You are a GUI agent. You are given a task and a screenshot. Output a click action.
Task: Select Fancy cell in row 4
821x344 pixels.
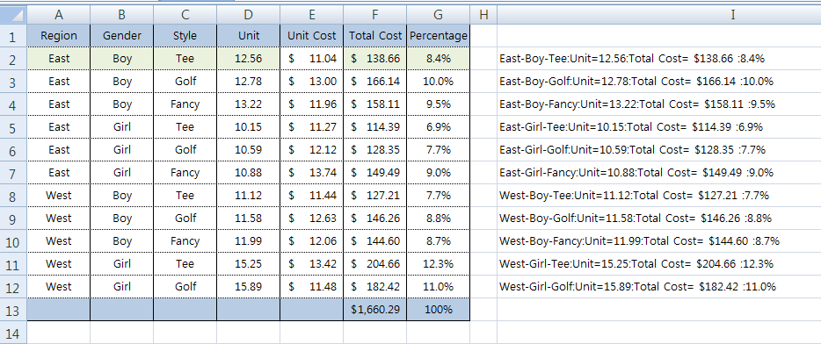[185, 104]
